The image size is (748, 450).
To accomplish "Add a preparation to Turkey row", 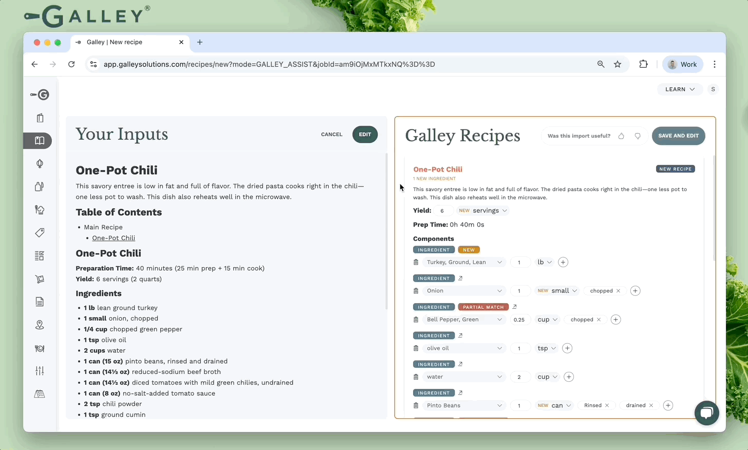I will [563, 262].
